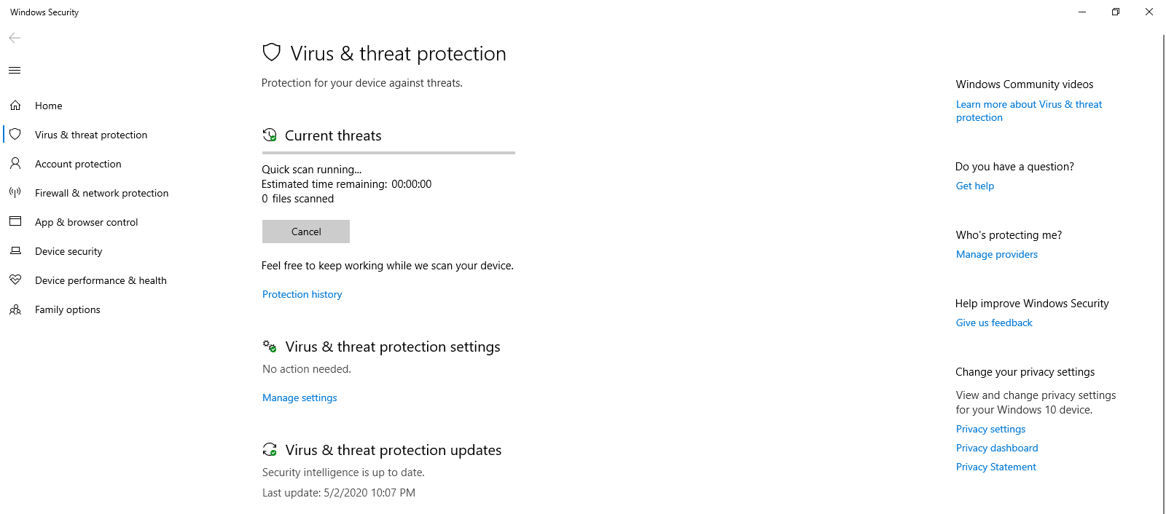Image resolution: width=1166 pixels, height=514 pixels.
Task: Open Device performance & health page
Action: pyautogui.click(x=101, y=280)
